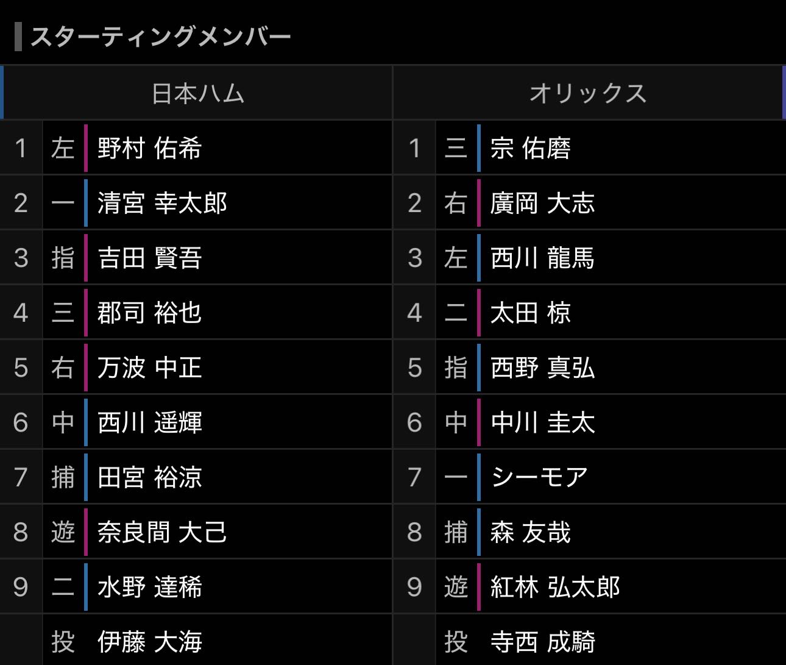Click the スターティングメンバー section heading
786x665 pixels.
pyautogui.click(x=161, y=37)
